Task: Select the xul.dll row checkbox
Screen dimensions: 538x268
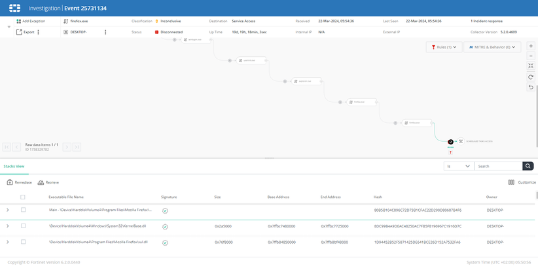Action: 23,242
